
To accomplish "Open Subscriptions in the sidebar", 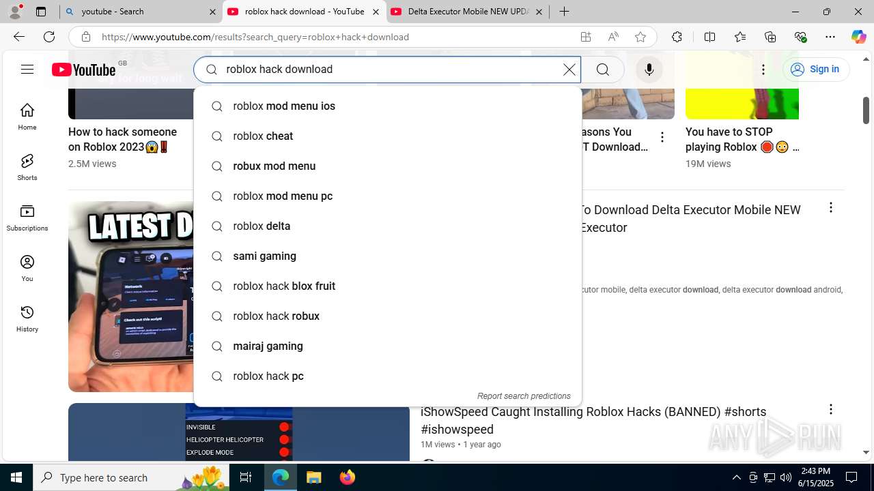I will click(27, 218).
